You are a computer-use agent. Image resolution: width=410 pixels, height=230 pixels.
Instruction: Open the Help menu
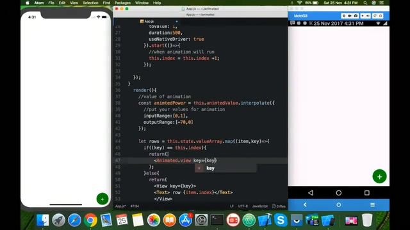pos(157,3)
